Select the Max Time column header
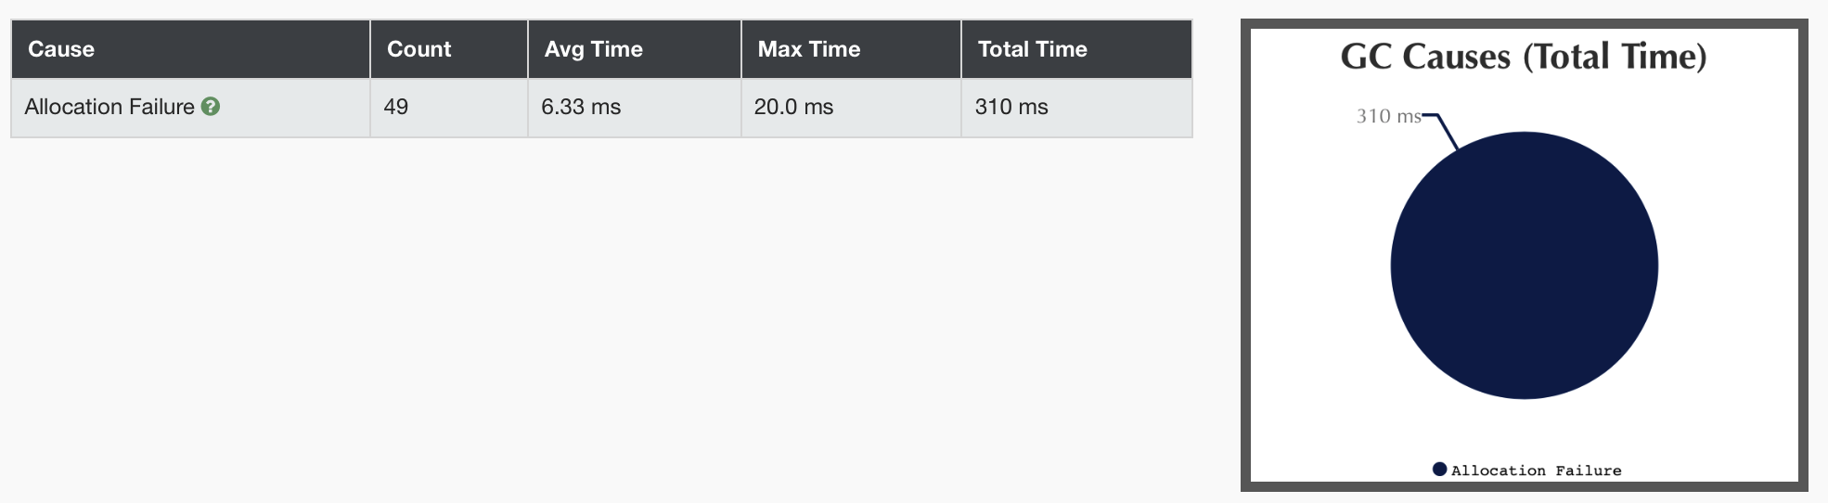This screenshot has height=503, width=1828. pos(808,49)
